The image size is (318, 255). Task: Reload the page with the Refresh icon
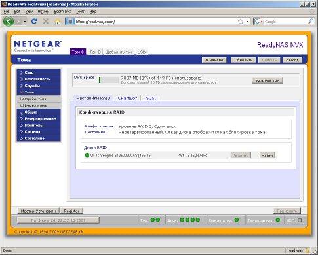point(34,22)
